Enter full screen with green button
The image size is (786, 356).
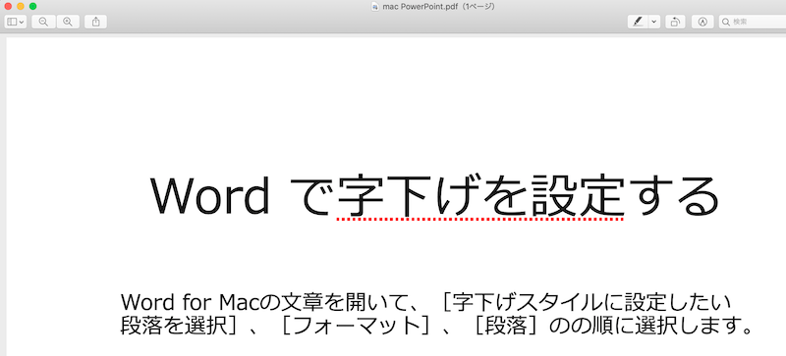tap(33, 7)
